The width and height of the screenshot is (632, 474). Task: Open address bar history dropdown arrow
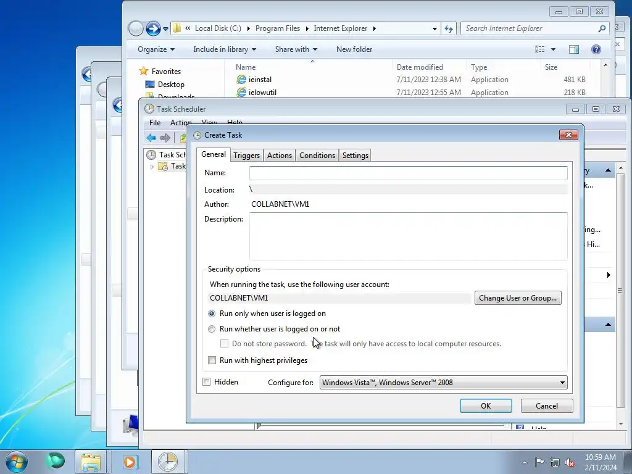[x=434, y=28]
